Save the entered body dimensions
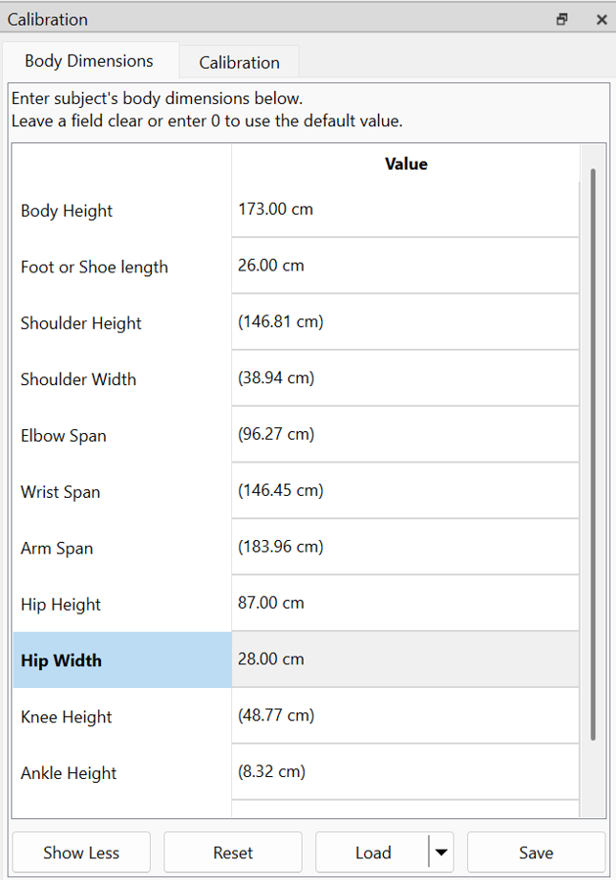This screenshot has width=616, height=880. 536,852
